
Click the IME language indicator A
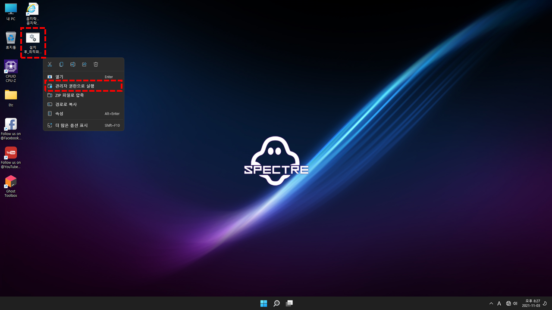pos(499,304)
